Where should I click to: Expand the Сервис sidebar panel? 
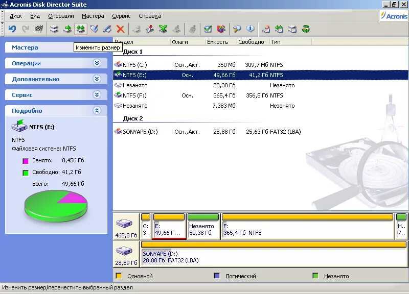pyautogui.click(x=56, y=94)
